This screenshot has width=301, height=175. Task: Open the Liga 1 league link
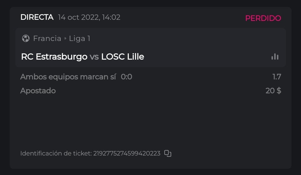click(80, 38)
